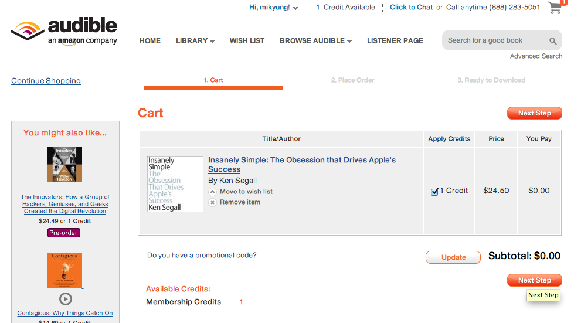This screenshot has width=581, height=323.
Task: Open the promotional code link
Action: 202,256
